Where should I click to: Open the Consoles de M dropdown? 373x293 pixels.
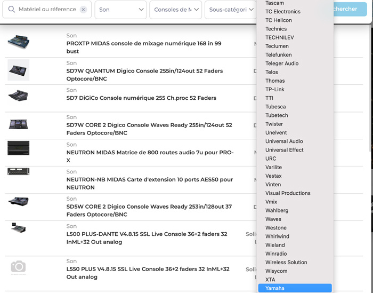[175, 10]
